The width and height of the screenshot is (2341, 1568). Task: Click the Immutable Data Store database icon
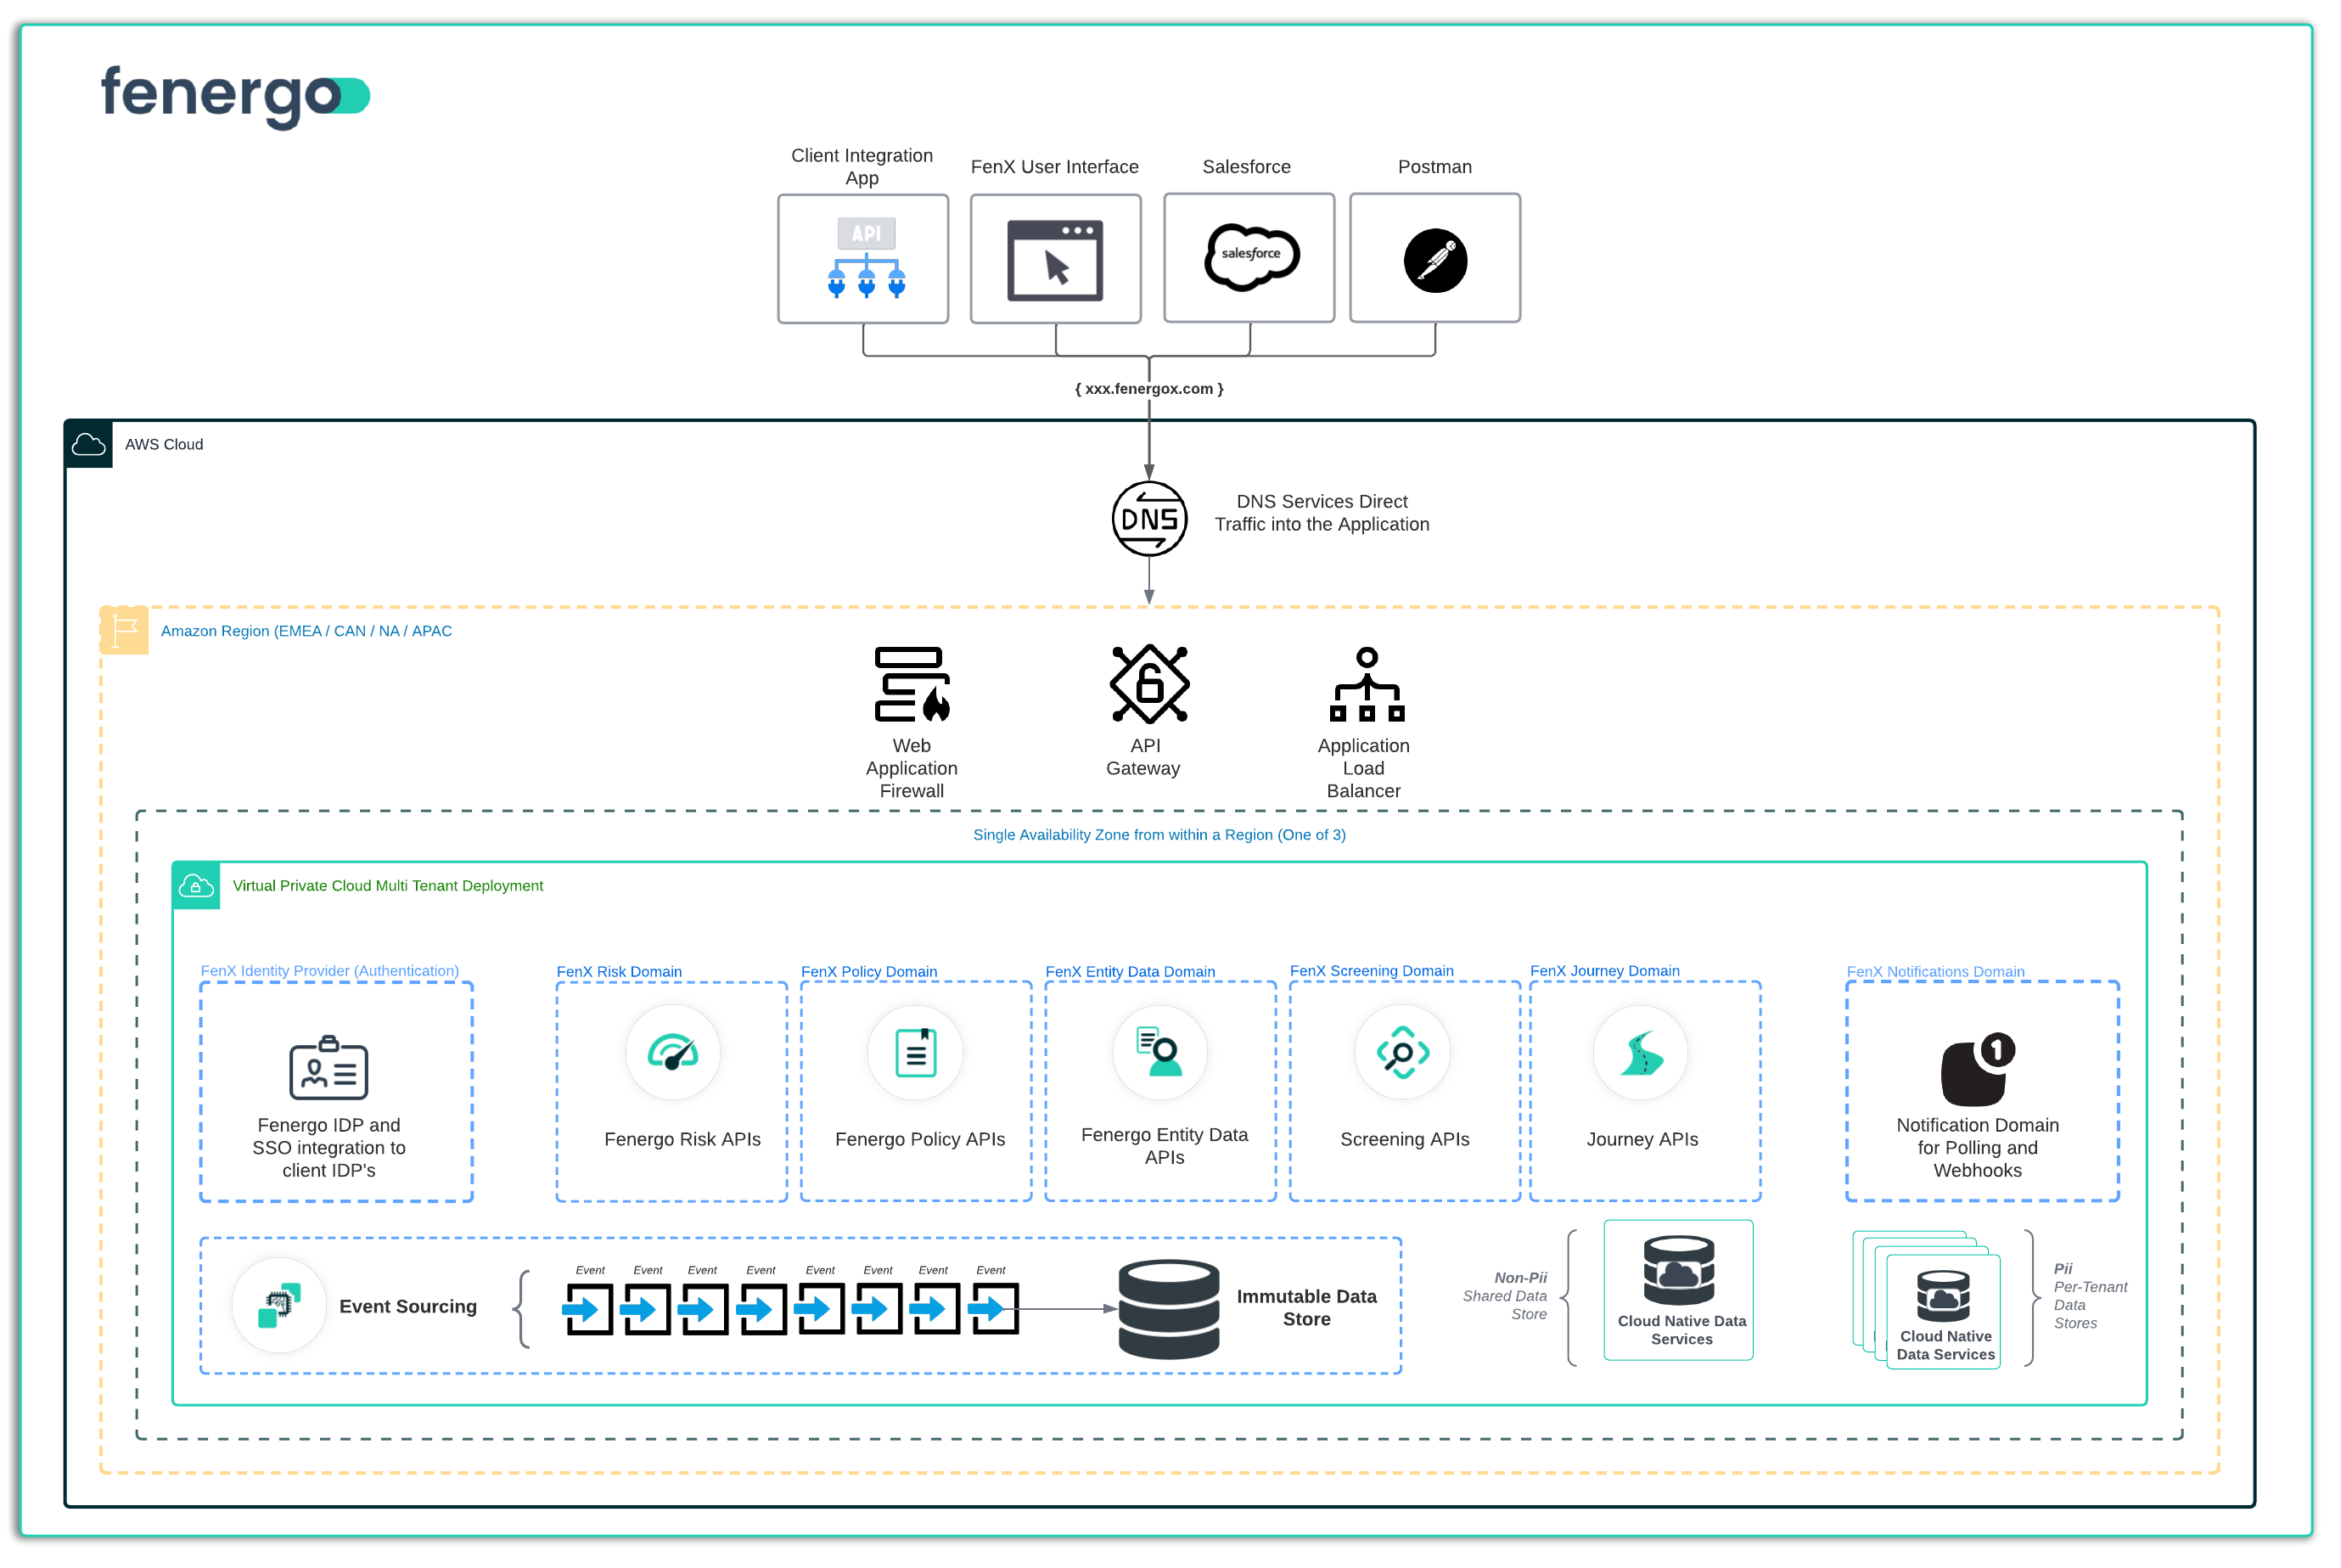point(1169,1308)
